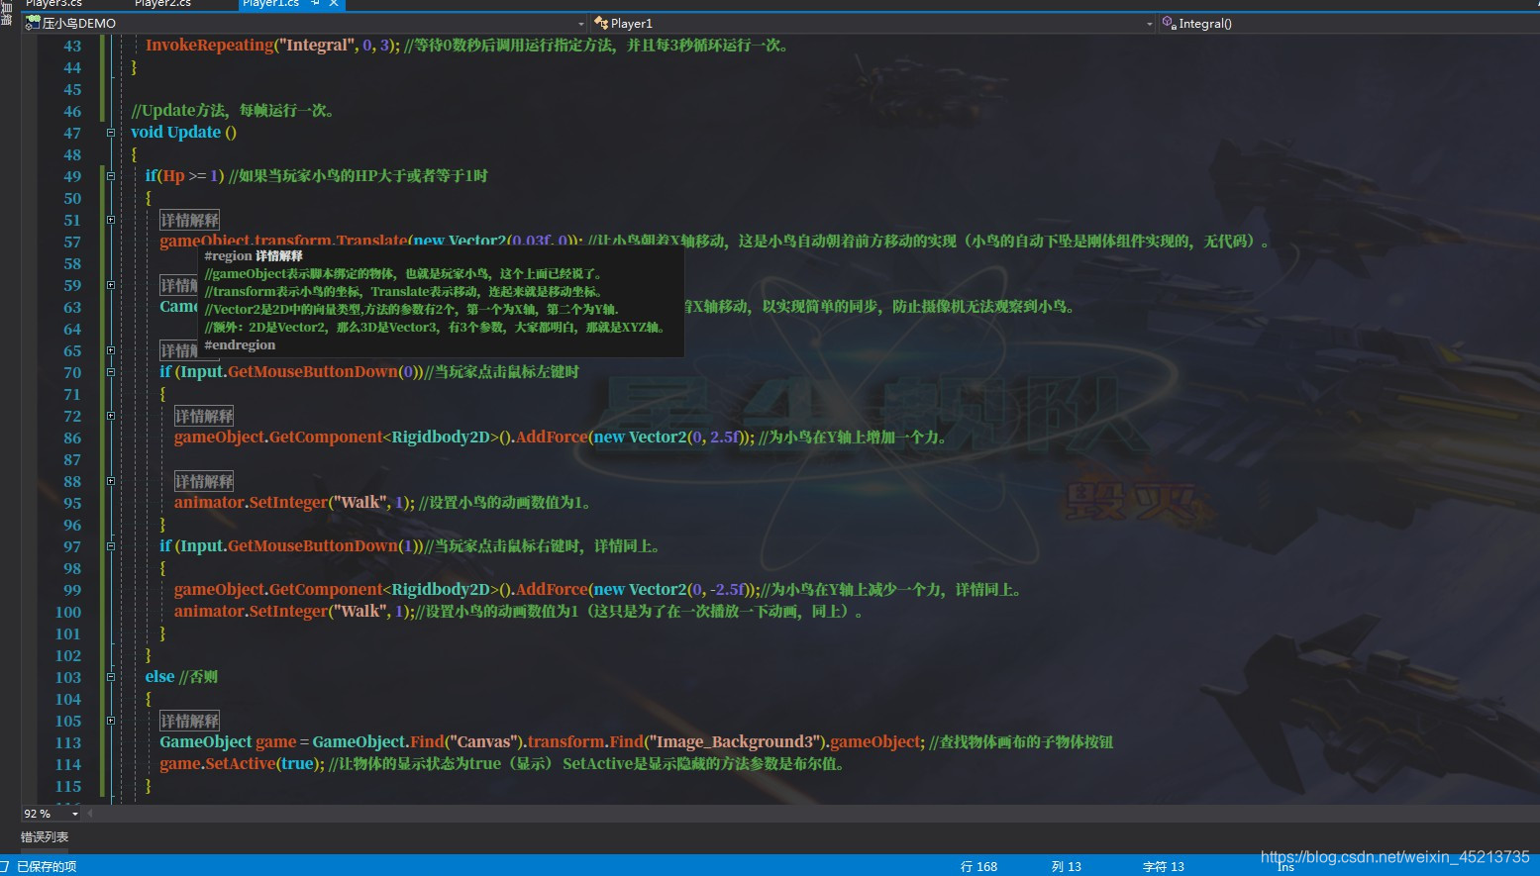
Task: Click the "Canvas" string on line 113
Action: coord(483,742)
